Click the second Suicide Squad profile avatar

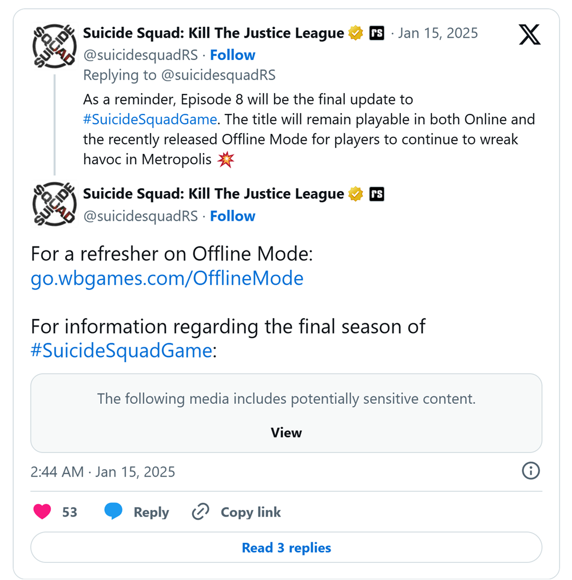54,204
